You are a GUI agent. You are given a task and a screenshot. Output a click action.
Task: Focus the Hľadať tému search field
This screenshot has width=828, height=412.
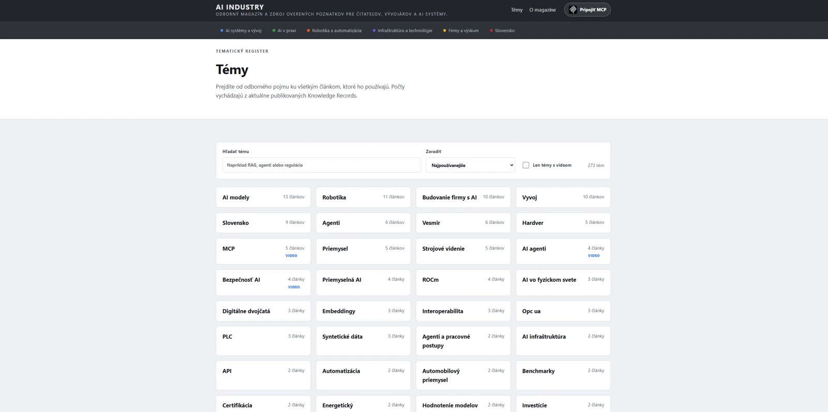pyautogui.click(x=321, y=165)
